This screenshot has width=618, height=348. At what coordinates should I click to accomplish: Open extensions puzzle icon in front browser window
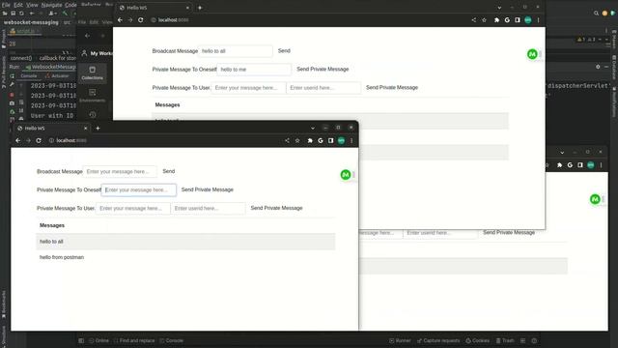pyautogui.click(x=310, y=140)
